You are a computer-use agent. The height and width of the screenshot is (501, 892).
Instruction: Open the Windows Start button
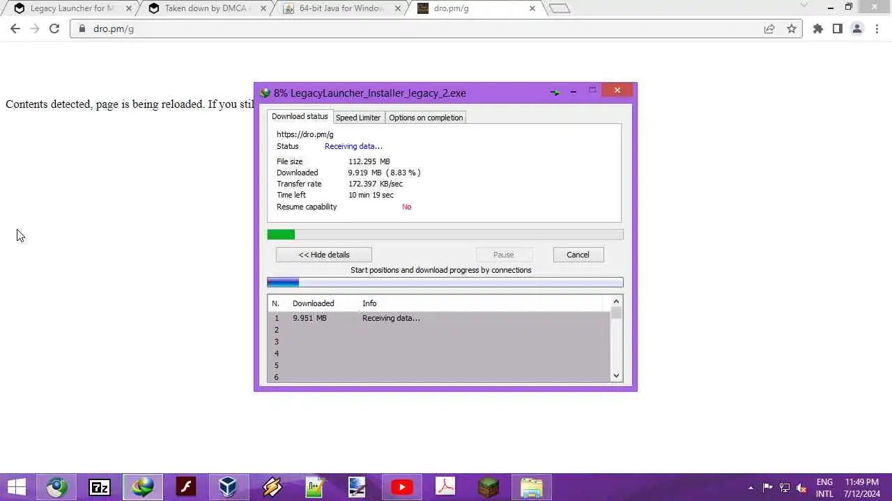point(16,487)
